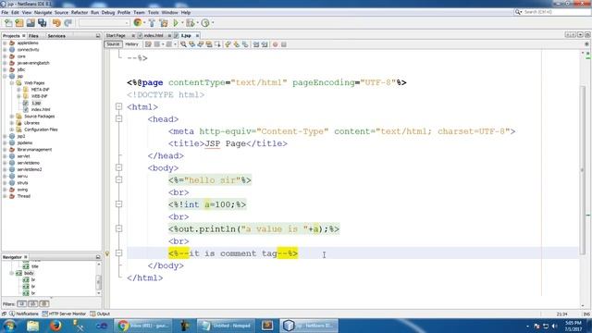Open the Navigate menu

point(43,12)
